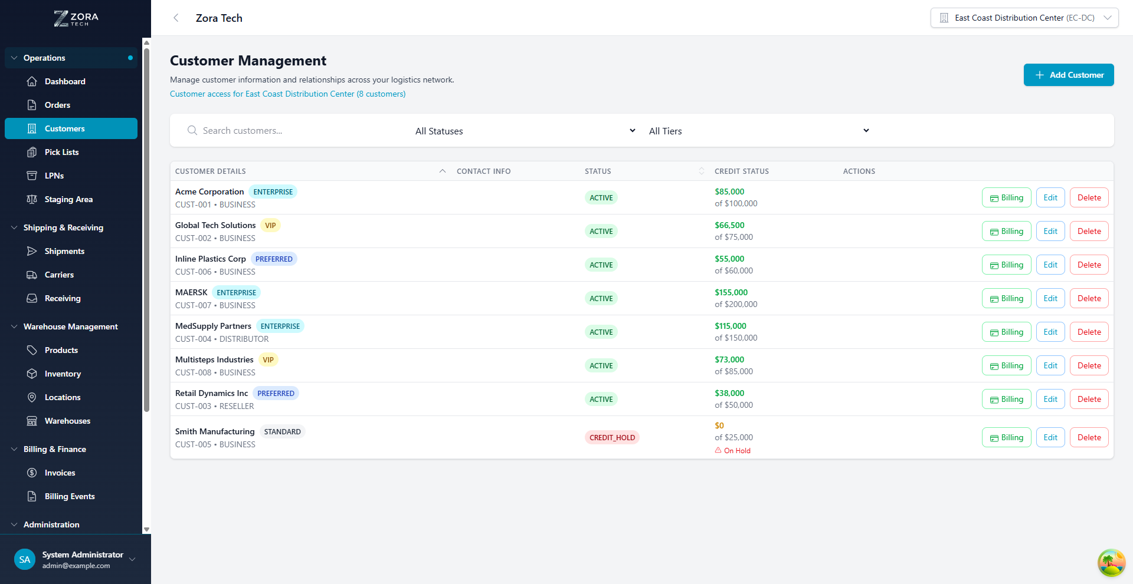Open the All Statuses filter dropdown

click(525, 130)
